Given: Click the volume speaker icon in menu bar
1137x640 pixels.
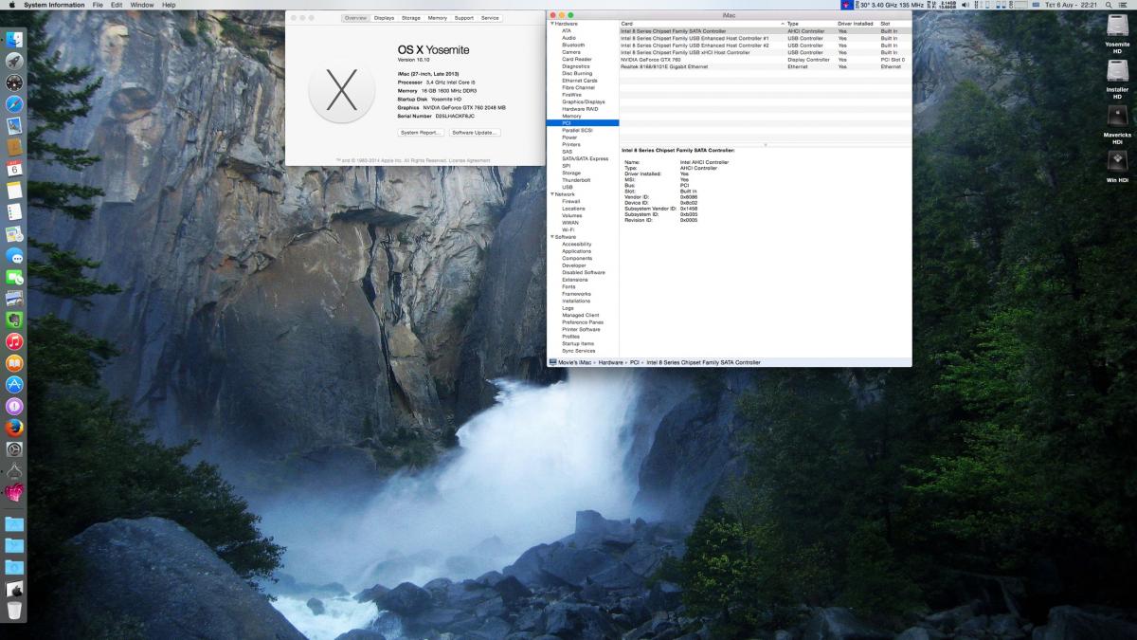Looking at the screenshot, I should tap(965, 5).
